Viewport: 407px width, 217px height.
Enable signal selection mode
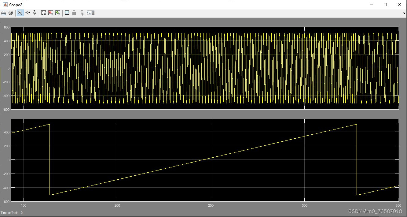coord(81,13)
